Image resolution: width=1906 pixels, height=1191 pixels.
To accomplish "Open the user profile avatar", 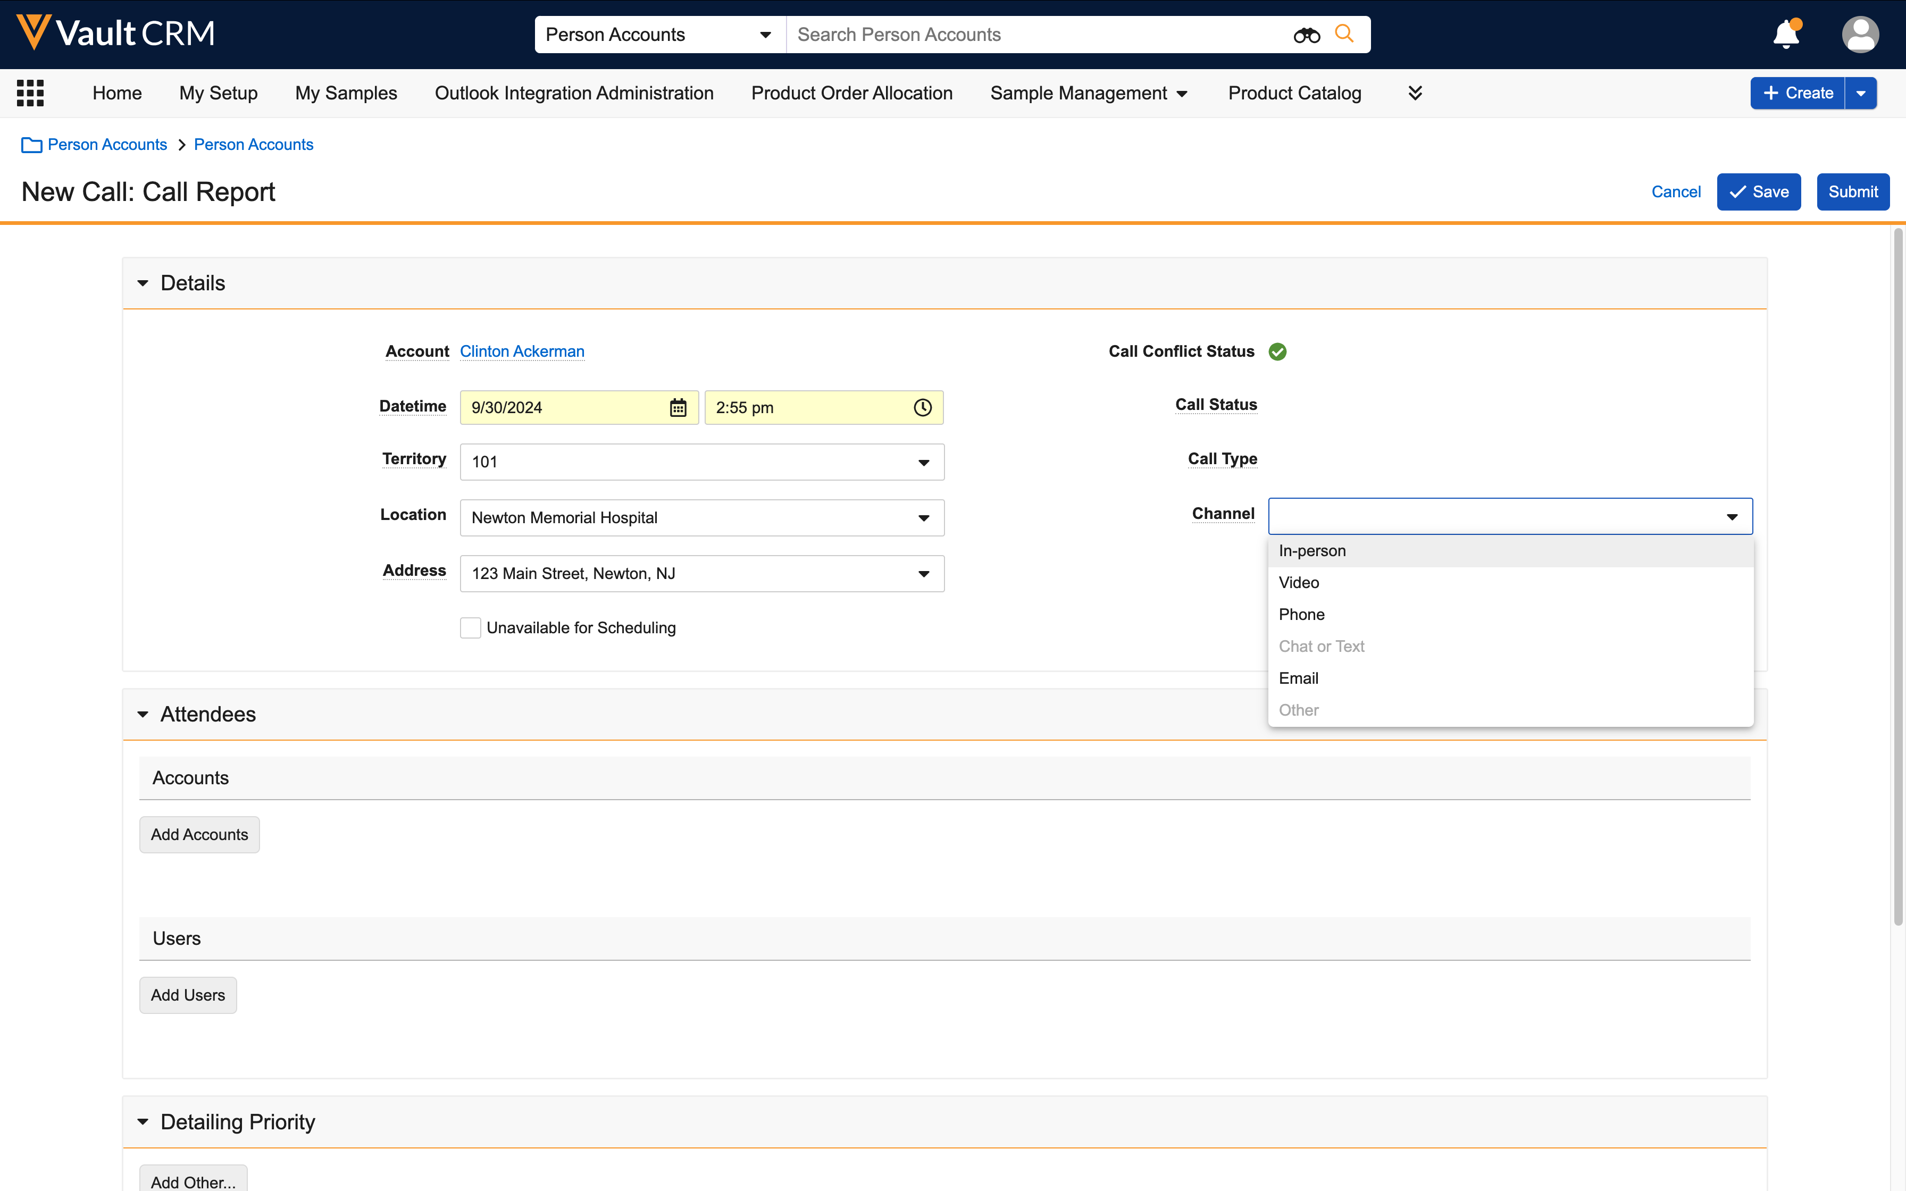I will pos(1860,35).
